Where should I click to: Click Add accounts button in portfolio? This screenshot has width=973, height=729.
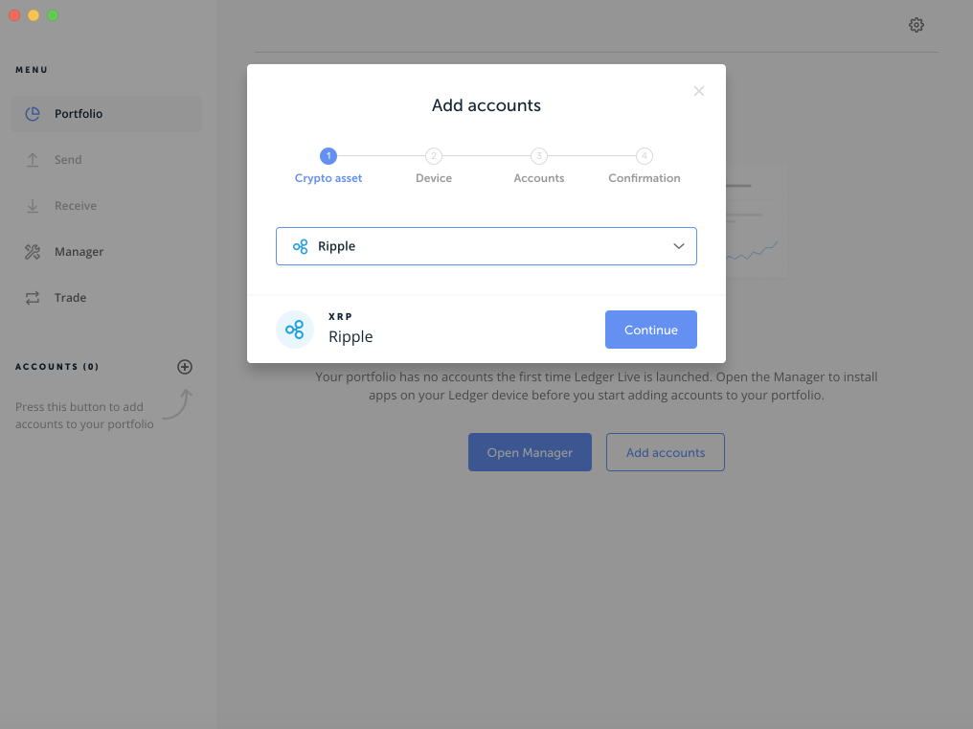point(666,452)
